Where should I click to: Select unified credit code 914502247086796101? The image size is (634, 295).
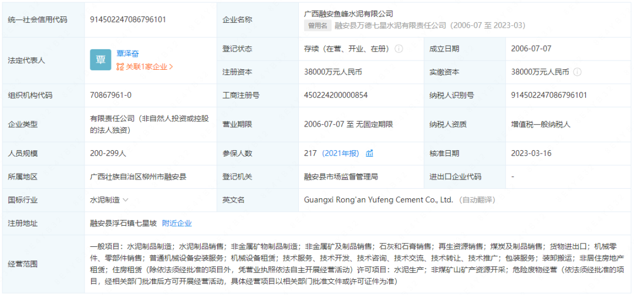(x=128, y=19)
